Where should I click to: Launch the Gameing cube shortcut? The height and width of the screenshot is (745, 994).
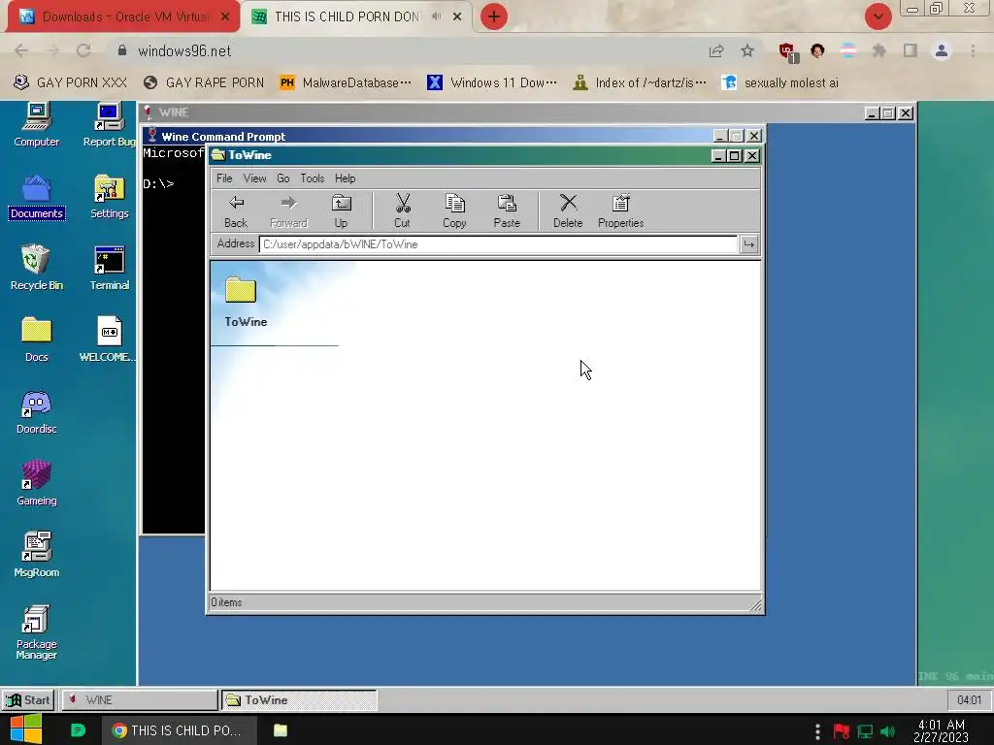(x=37, y=484)
